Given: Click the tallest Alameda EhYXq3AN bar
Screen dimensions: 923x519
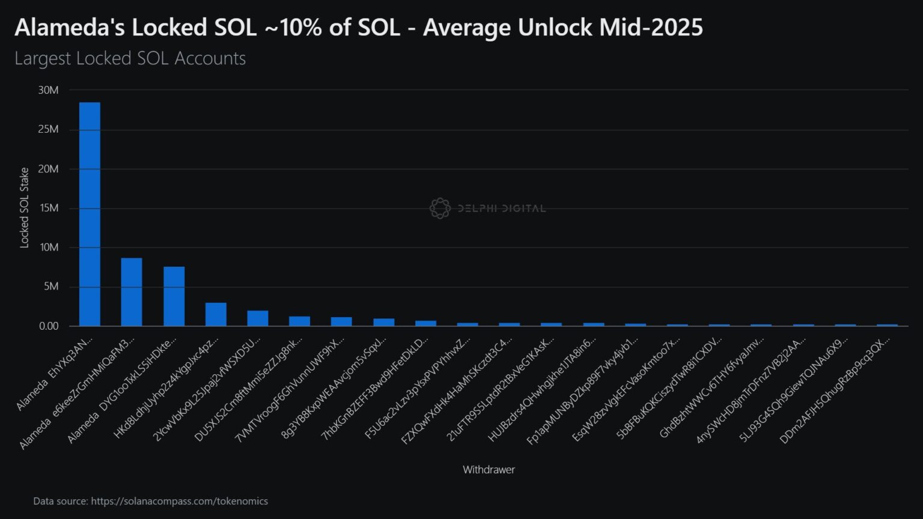Looking at the screenshot, I should coord(90,214).
